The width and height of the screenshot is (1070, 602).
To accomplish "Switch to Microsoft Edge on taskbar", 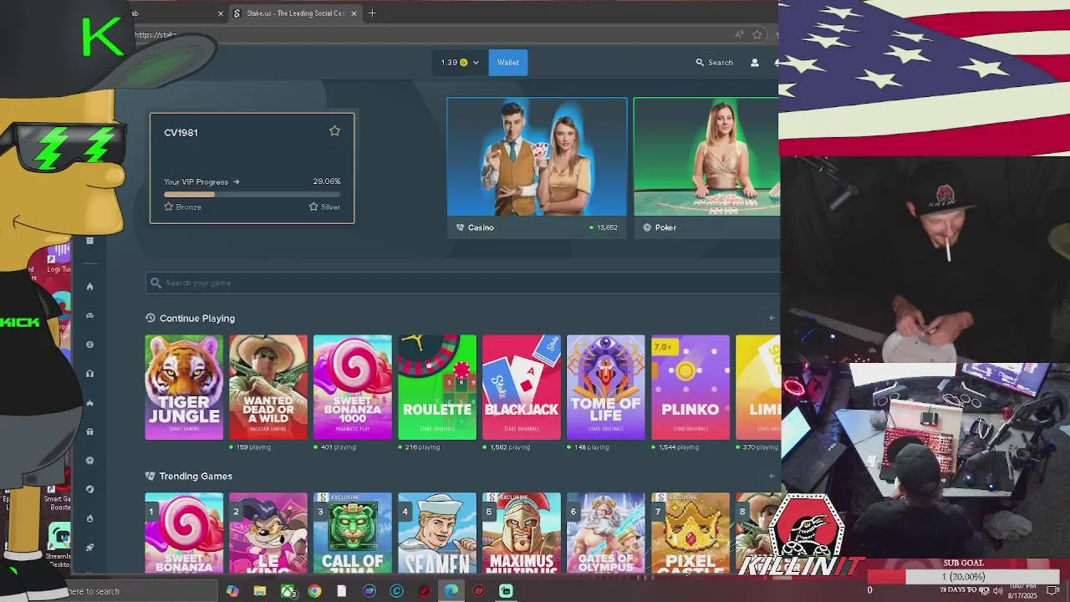I will click(x=451, y=591).
